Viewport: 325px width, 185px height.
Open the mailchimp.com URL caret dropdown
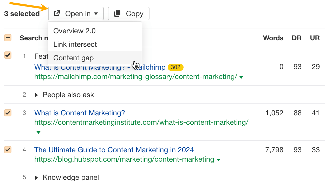[242, 77]
